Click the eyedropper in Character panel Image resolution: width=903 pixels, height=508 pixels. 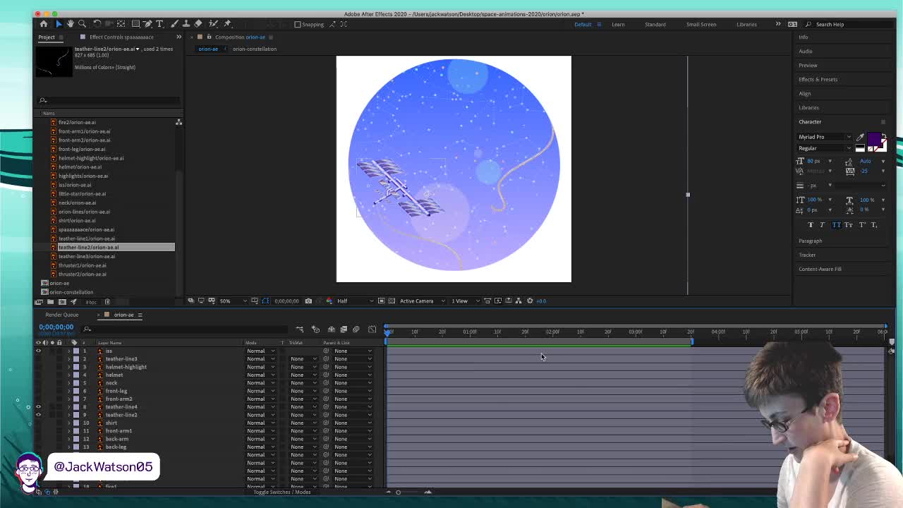[x=860, y=137]
